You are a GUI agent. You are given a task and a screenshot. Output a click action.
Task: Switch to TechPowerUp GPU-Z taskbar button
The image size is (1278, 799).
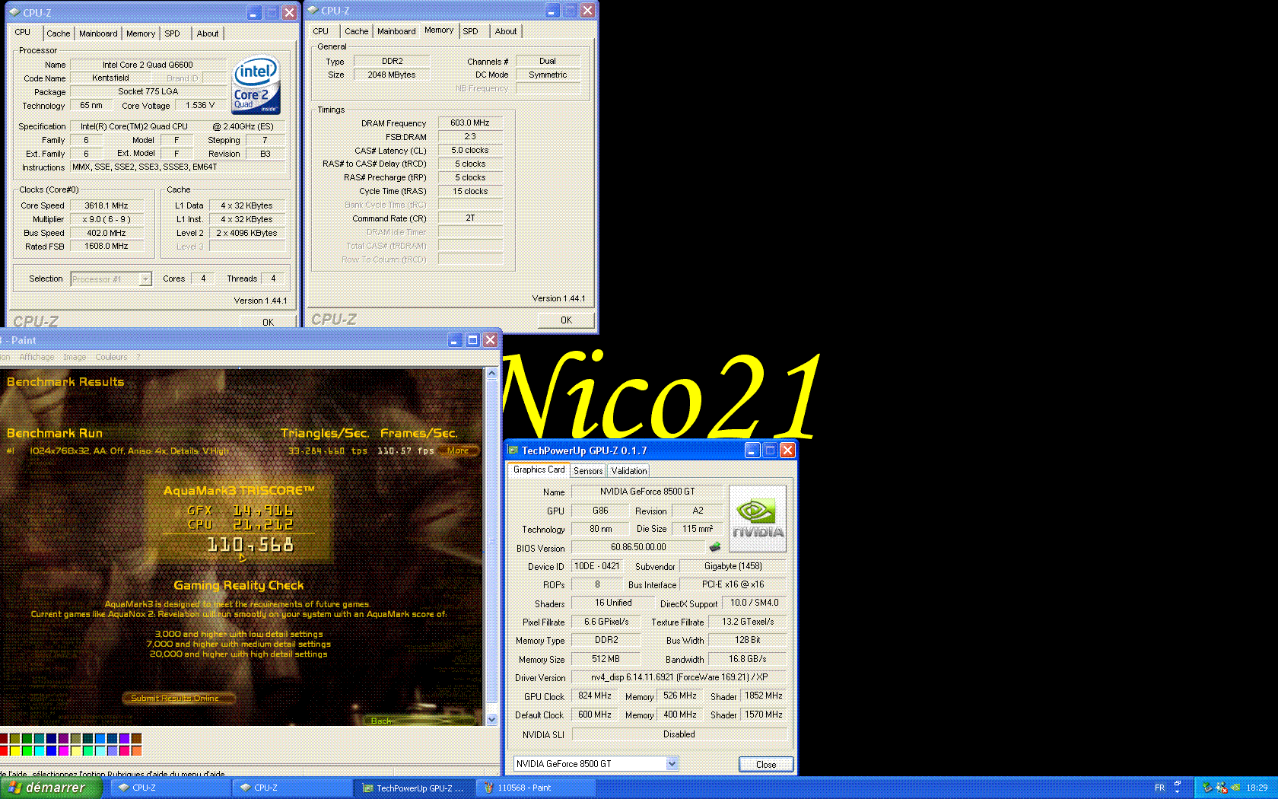(x=415, y=788)
